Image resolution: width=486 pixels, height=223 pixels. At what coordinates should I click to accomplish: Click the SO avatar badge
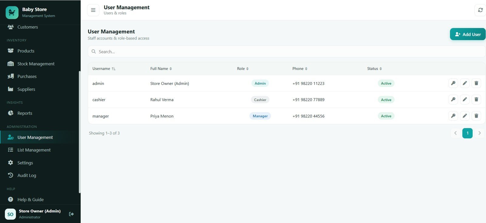pyautogui.click(x=10, y=214)
